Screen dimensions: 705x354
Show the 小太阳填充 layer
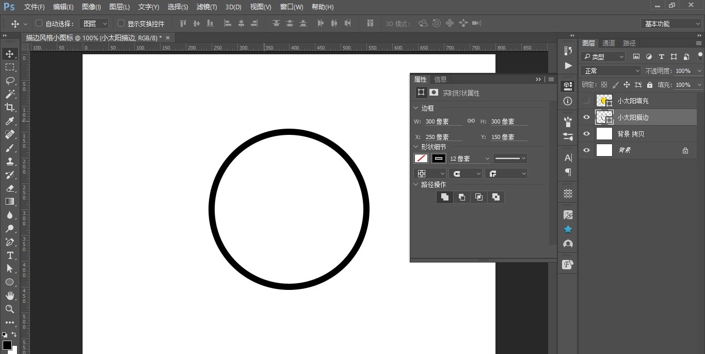586,101
